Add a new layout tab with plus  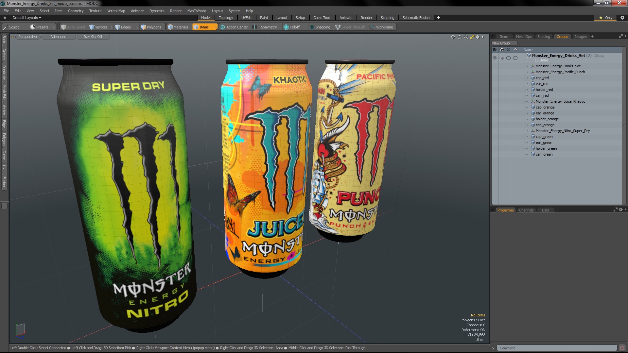click(438, 18)
